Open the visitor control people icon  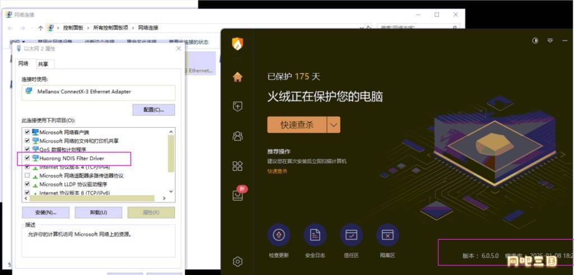(x=238, y=136)
